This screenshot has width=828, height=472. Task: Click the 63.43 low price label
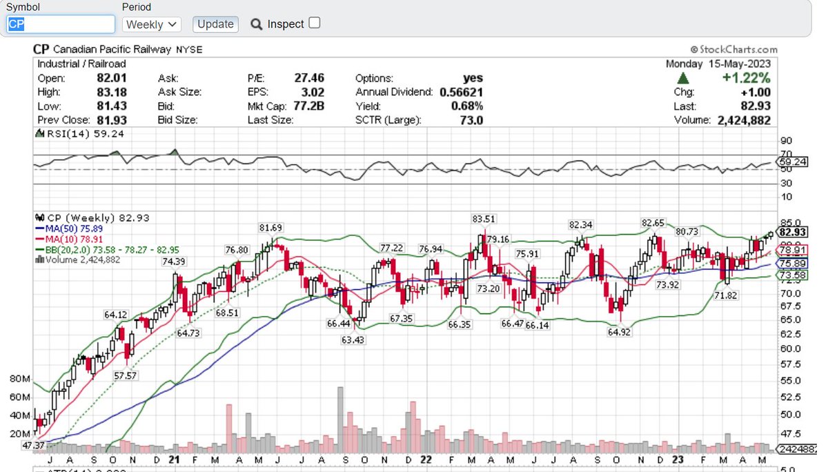pyautogui.click(x=353, y=340)
